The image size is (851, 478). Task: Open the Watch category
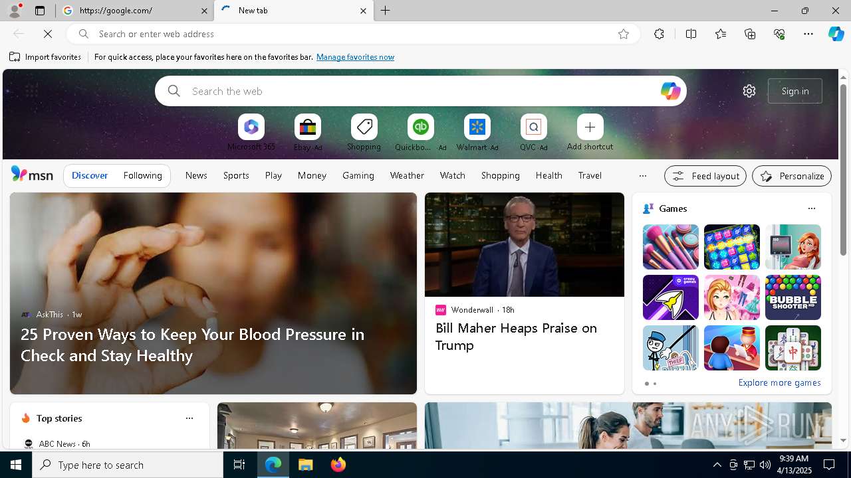click(x=453, y=175)
